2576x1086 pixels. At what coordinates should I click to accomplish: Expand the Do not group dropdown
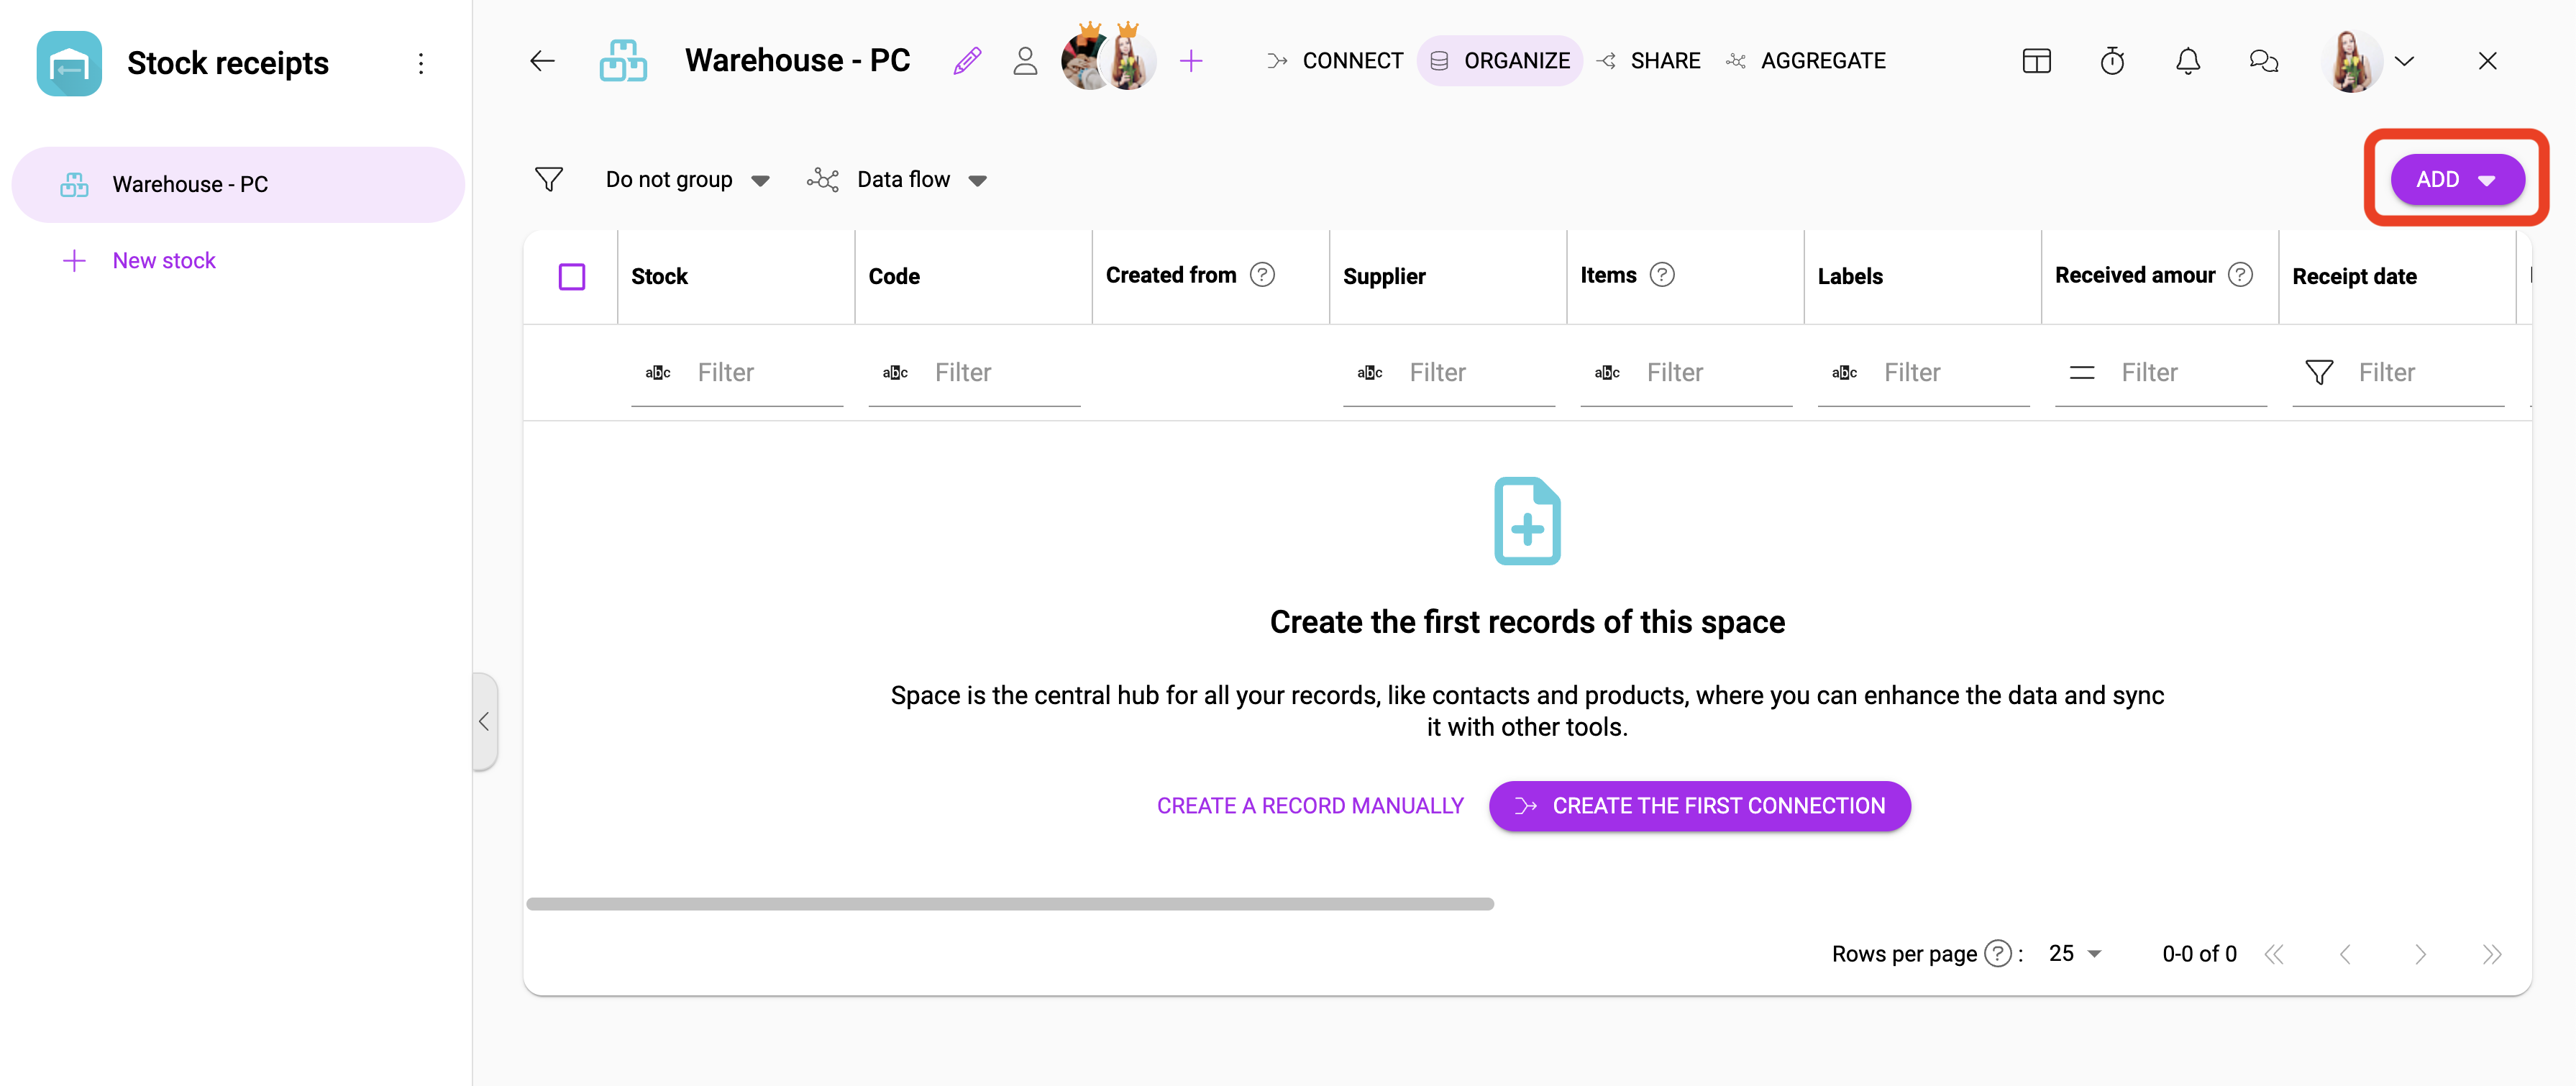(x=761, y=179)
